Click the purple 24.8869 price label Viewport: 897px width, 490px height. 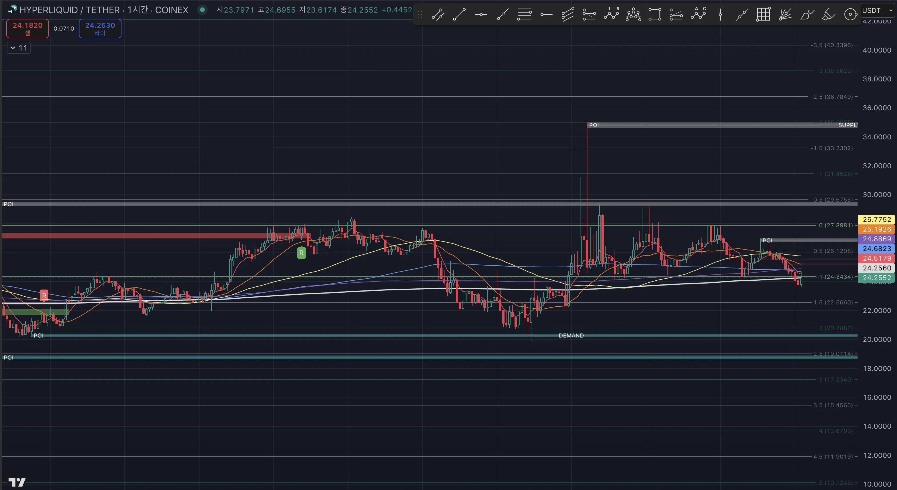point(876,239)
